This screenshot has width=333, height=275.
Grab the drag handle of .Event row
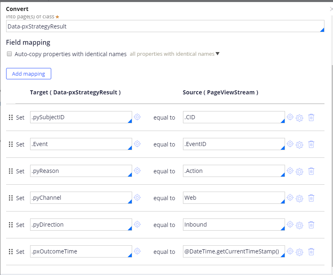coord(11,144)
